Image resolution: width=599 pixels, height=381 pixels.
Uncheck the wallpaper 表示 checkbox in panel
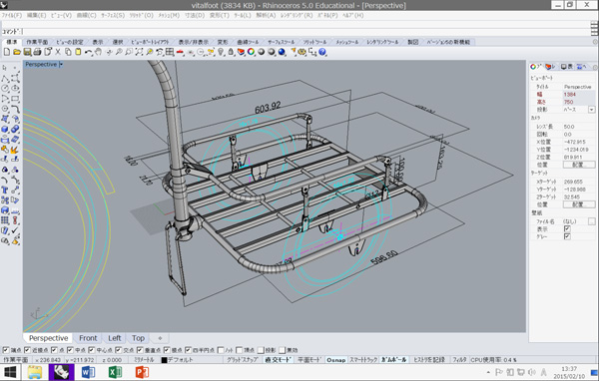(x=567, y=228)
